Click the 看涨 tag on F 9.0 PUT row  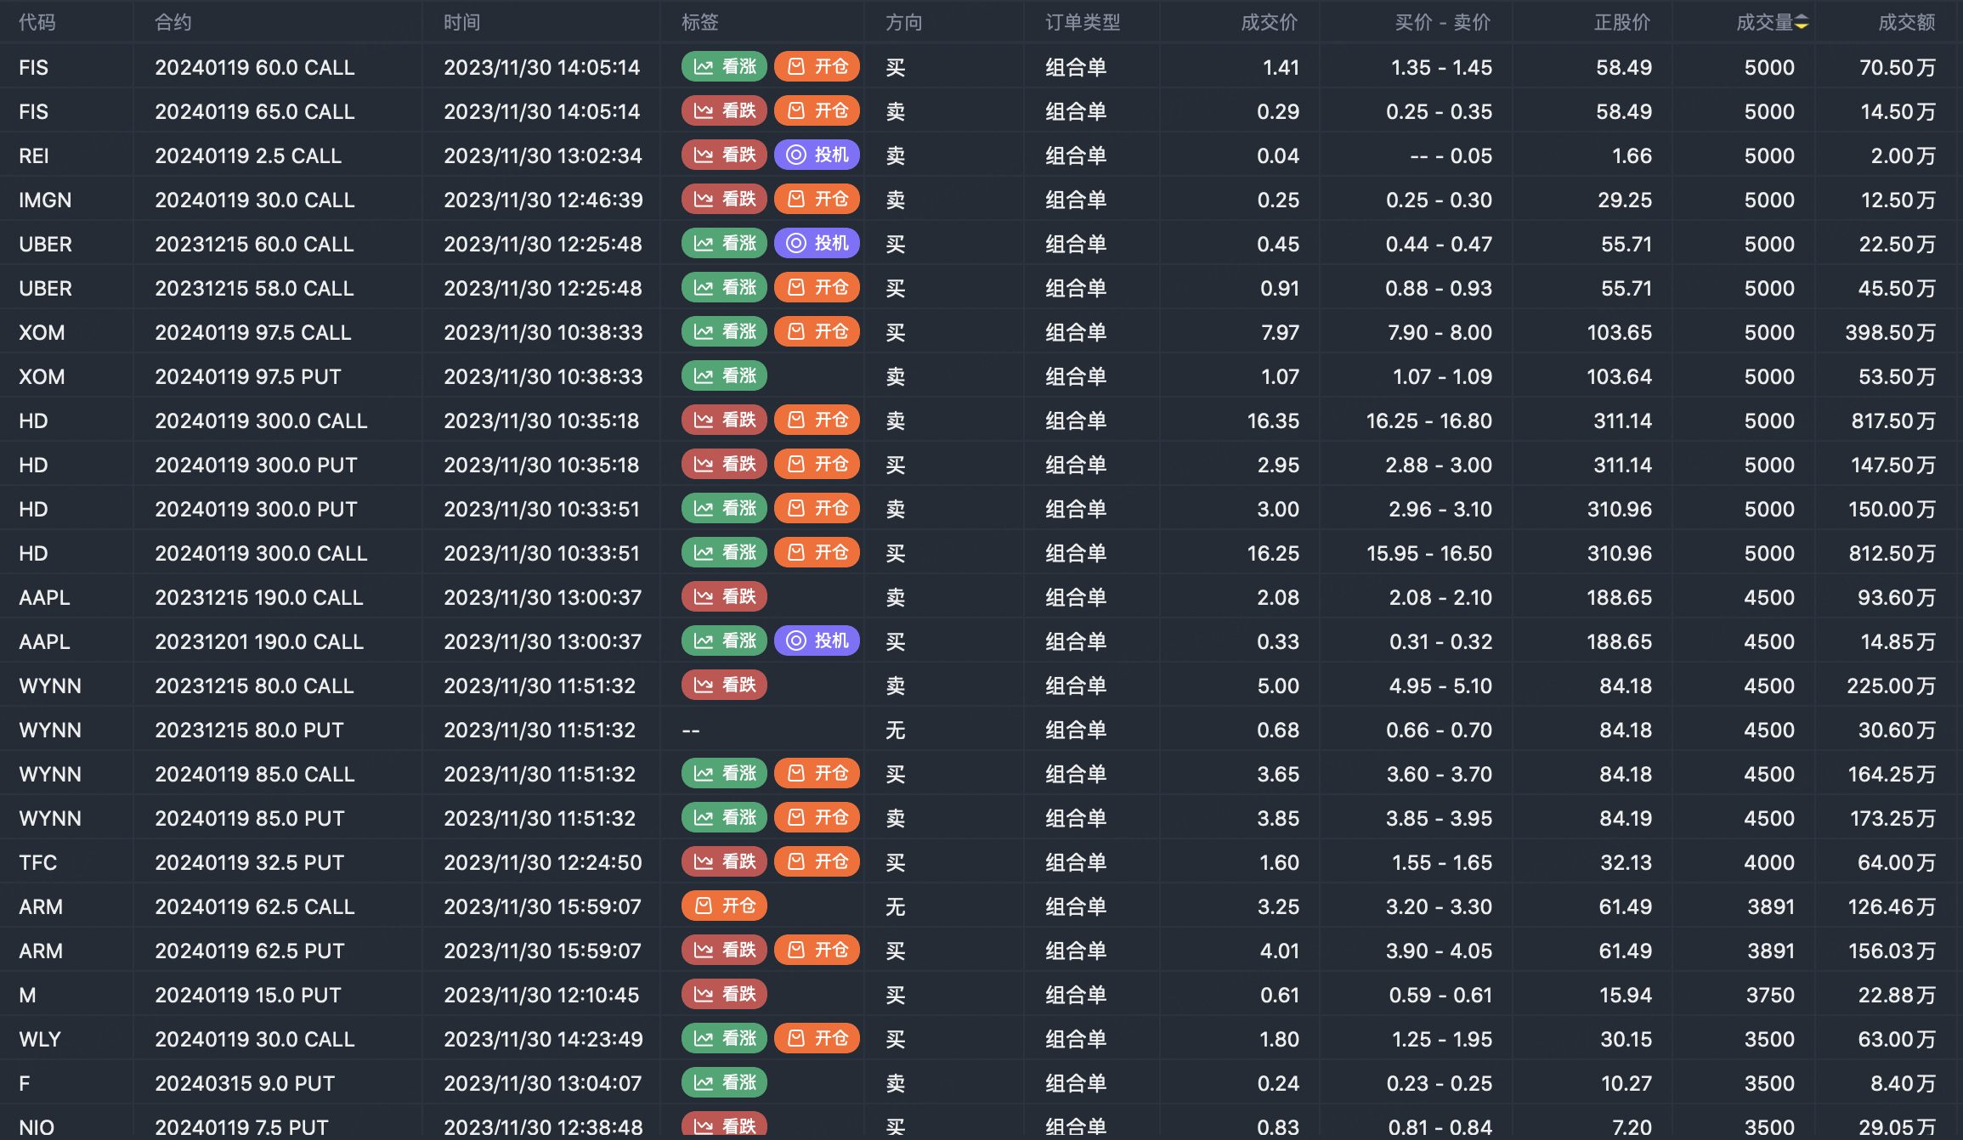pyautogui.click(x=724, y=1083)
